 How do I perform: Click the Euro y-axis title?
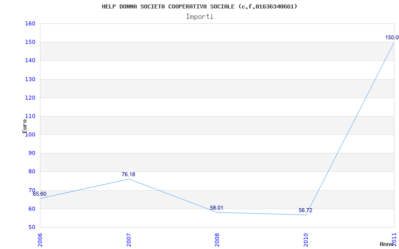pyautogui.click(x=24, y=126)
